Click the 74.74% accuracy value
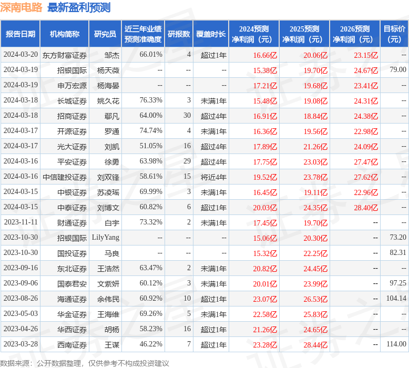This screenshot has height=368, width=409. pyautogui.click(x=151, y=131)
